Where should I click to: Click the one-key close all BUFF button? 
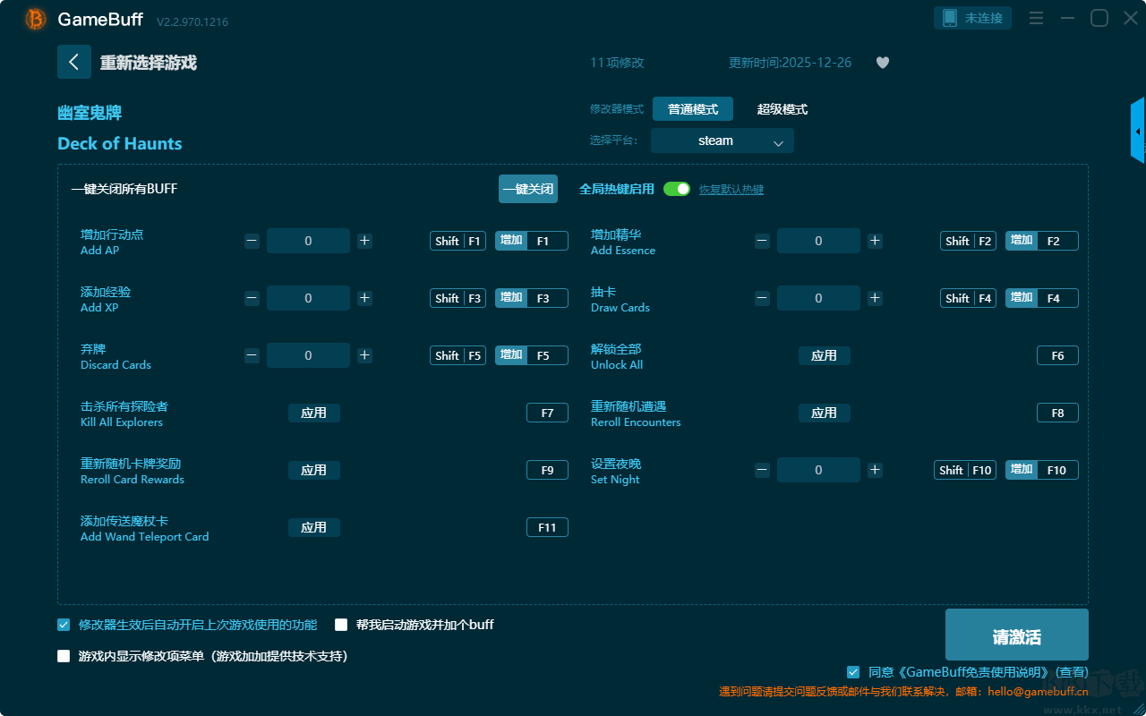click(528, 189)
